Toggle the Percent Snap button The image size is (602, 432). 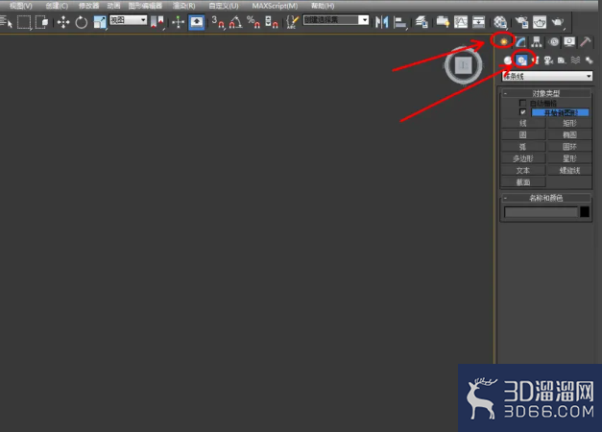coord(253,22)
